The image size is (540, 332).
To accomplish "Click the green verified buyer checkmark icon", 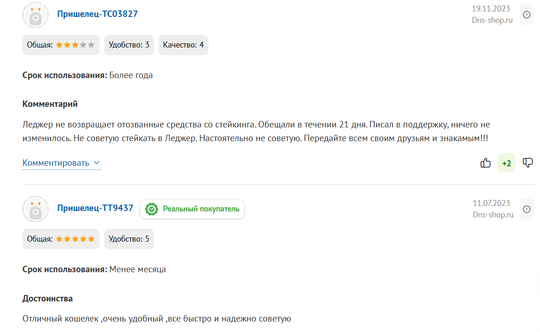I will tap(152, 209).
